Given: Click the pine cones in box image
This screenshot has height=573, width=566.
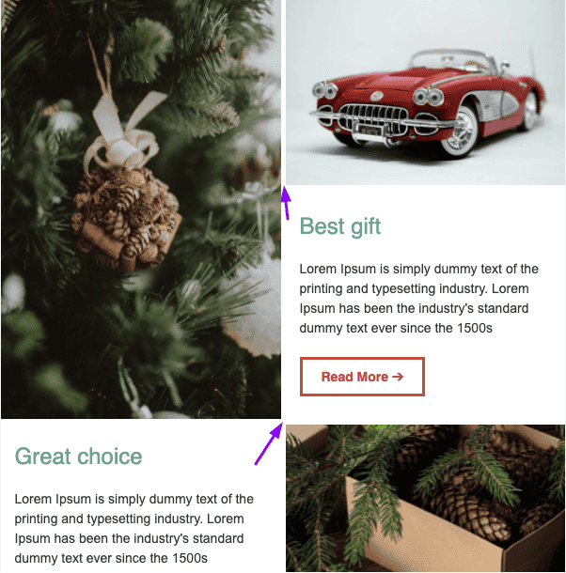Looking at the screenshot, I should coord(425,499).
